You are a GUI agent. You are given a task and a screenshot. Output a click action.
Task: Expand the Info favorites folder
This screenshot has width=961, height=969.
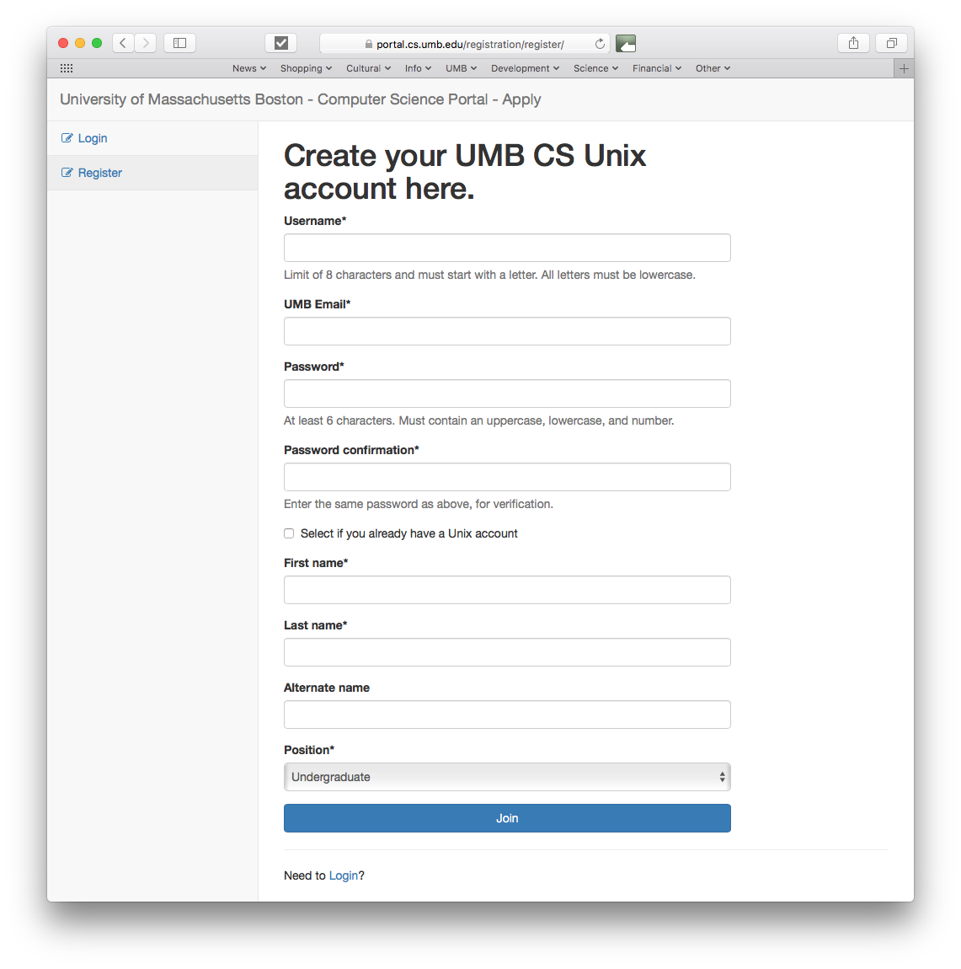[x=418, y=68]
